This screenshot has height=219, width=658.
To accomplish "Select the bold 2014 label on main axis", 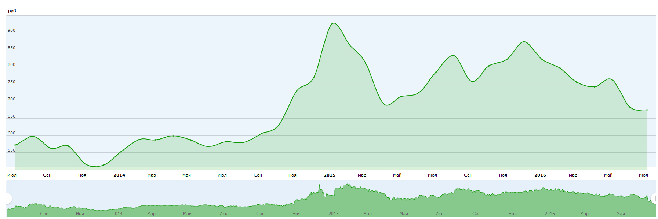I will click(x=119, y=175).
